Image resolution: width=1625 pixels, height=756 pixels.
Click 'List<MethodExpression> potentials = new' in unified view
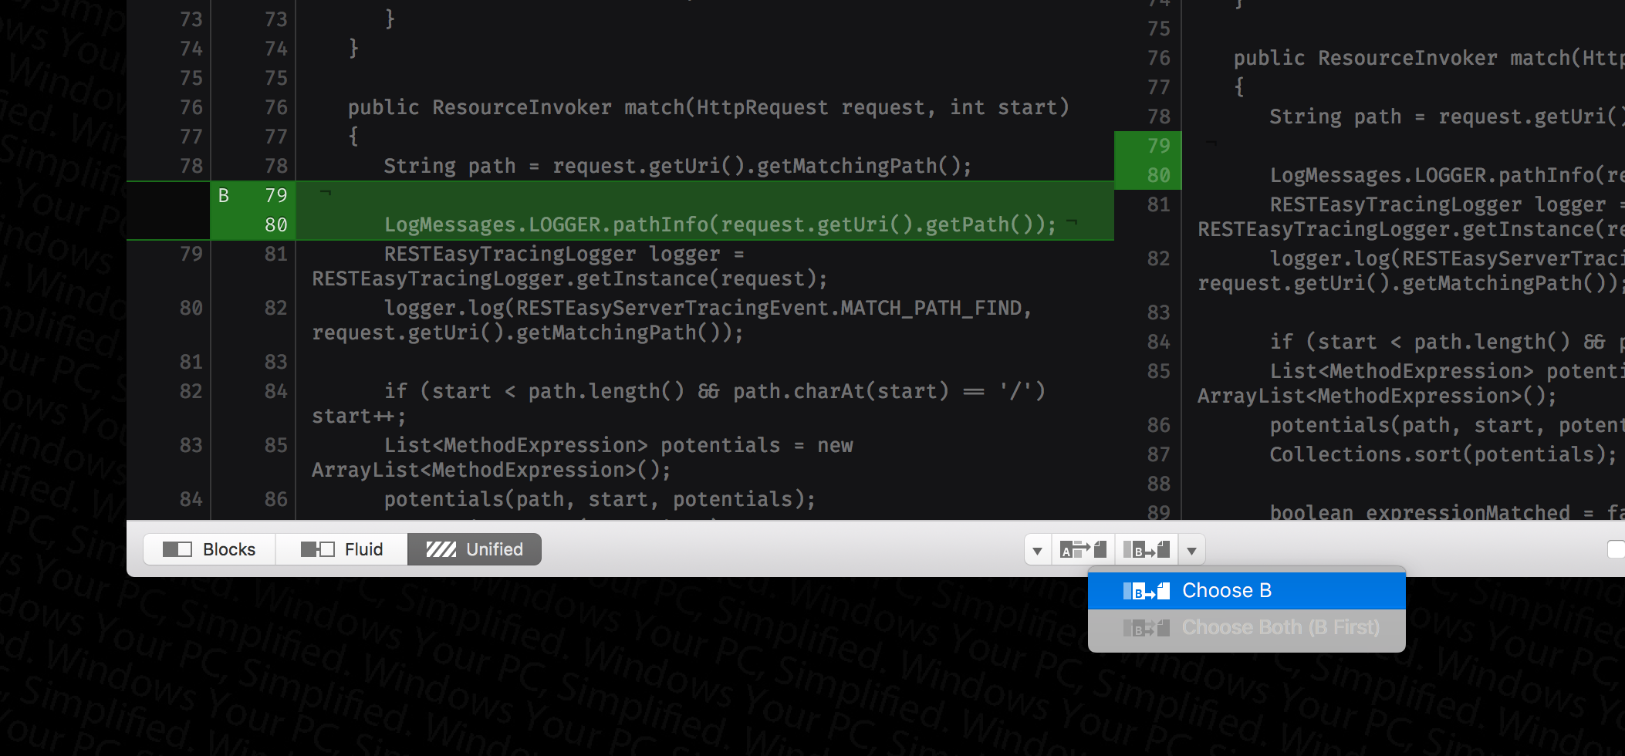click(x=618, y=445)
